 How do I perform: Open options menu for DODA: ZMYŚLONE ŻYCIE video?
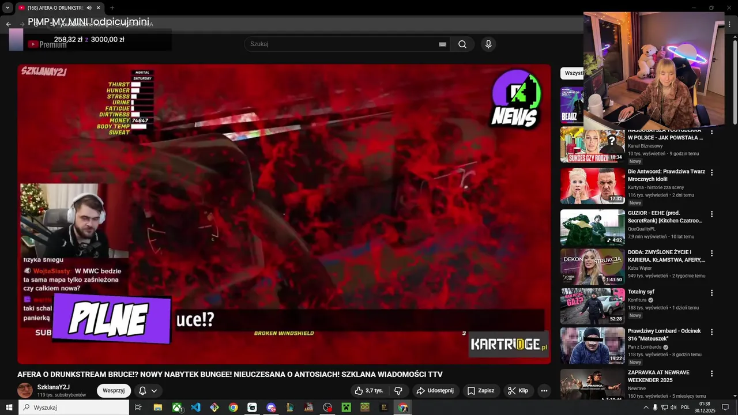711,253
